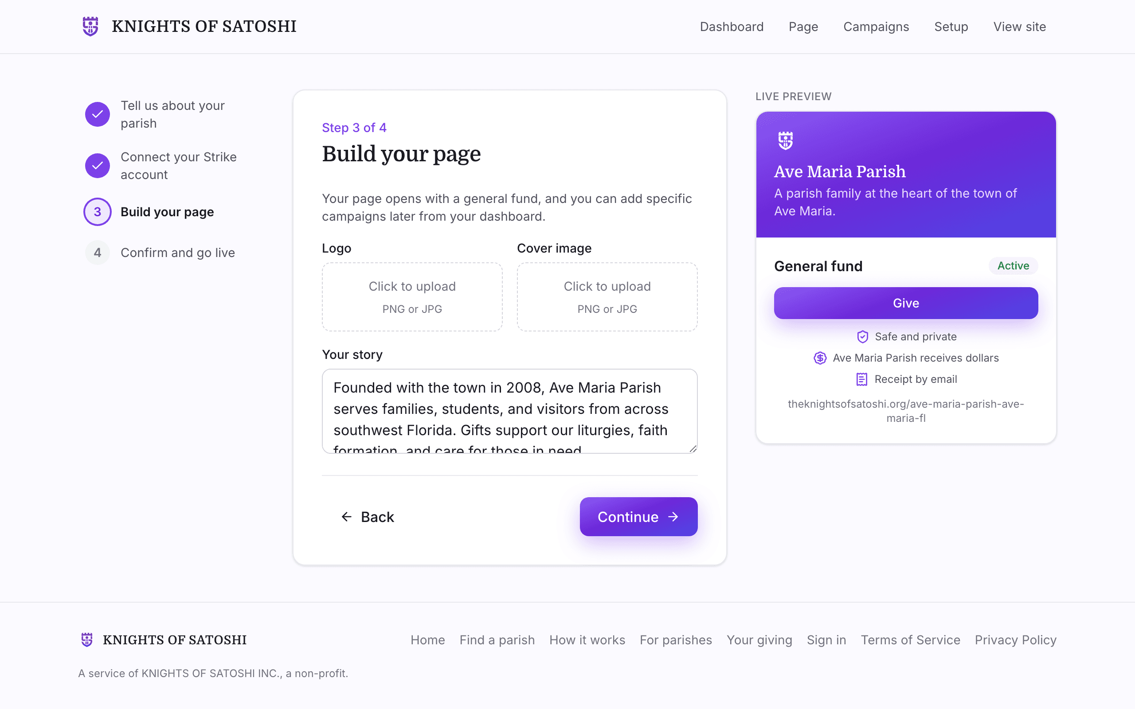Click the step 4 circle in the sidebar
Screen dimensions: 1135x709
(98, 253)
